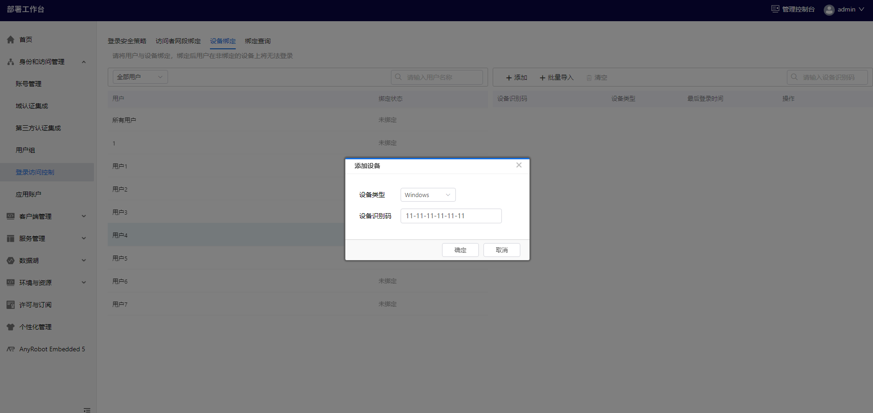Click the trash icon of 清空
The height and width of the screenshot is (413, 873).
click(x=589, y=78)
